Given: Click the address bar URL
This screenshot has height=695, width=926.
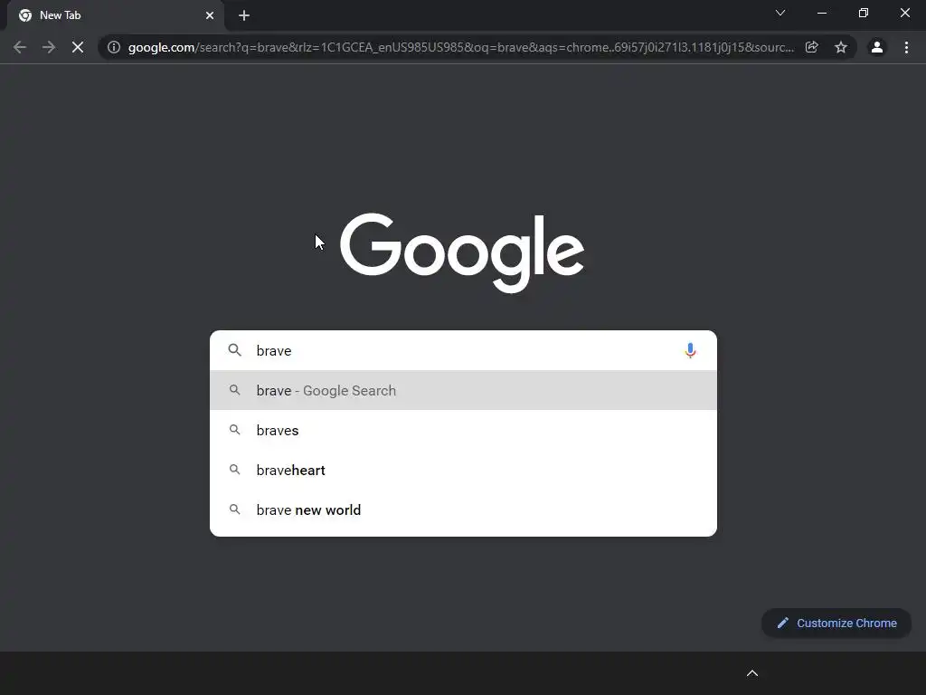Looking at the screenshot, I should point(460,47).
